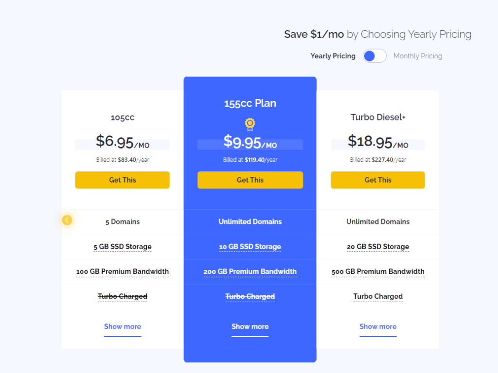Click the 155cc Plan title heading
This screenshot has height=373, width=498.
(x=250, y=103)
